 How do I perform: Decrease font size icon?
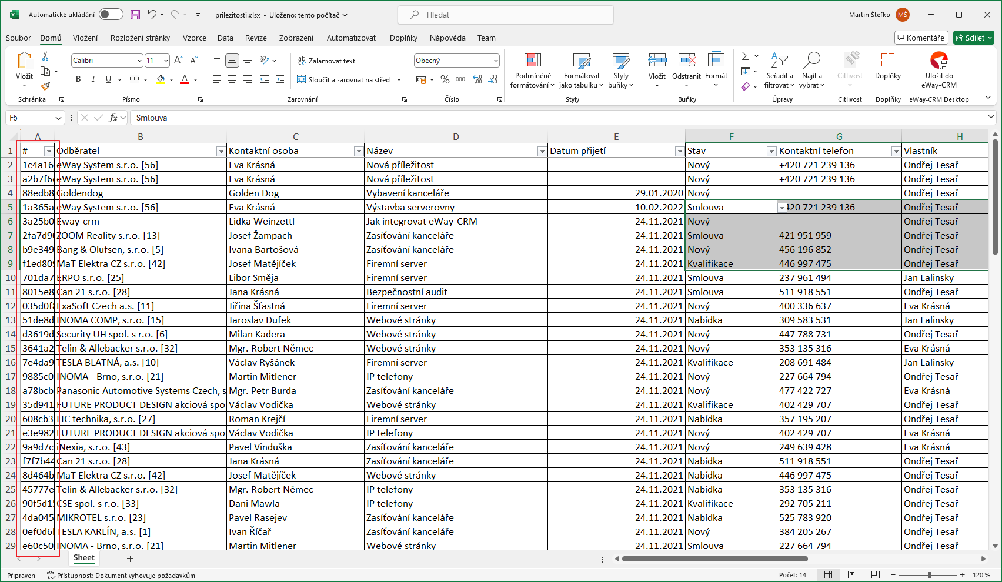point(194,60)
